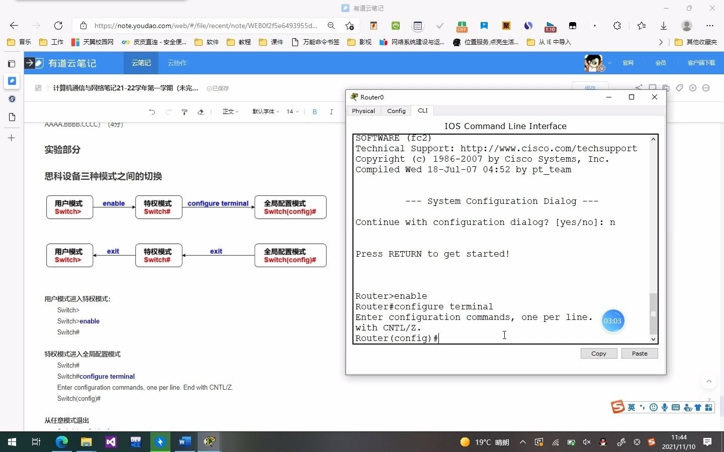Image resolution: width=724 pixels, height=452 pixels.
Task: Open the Config tab in Router0
Action: [396, 111]
